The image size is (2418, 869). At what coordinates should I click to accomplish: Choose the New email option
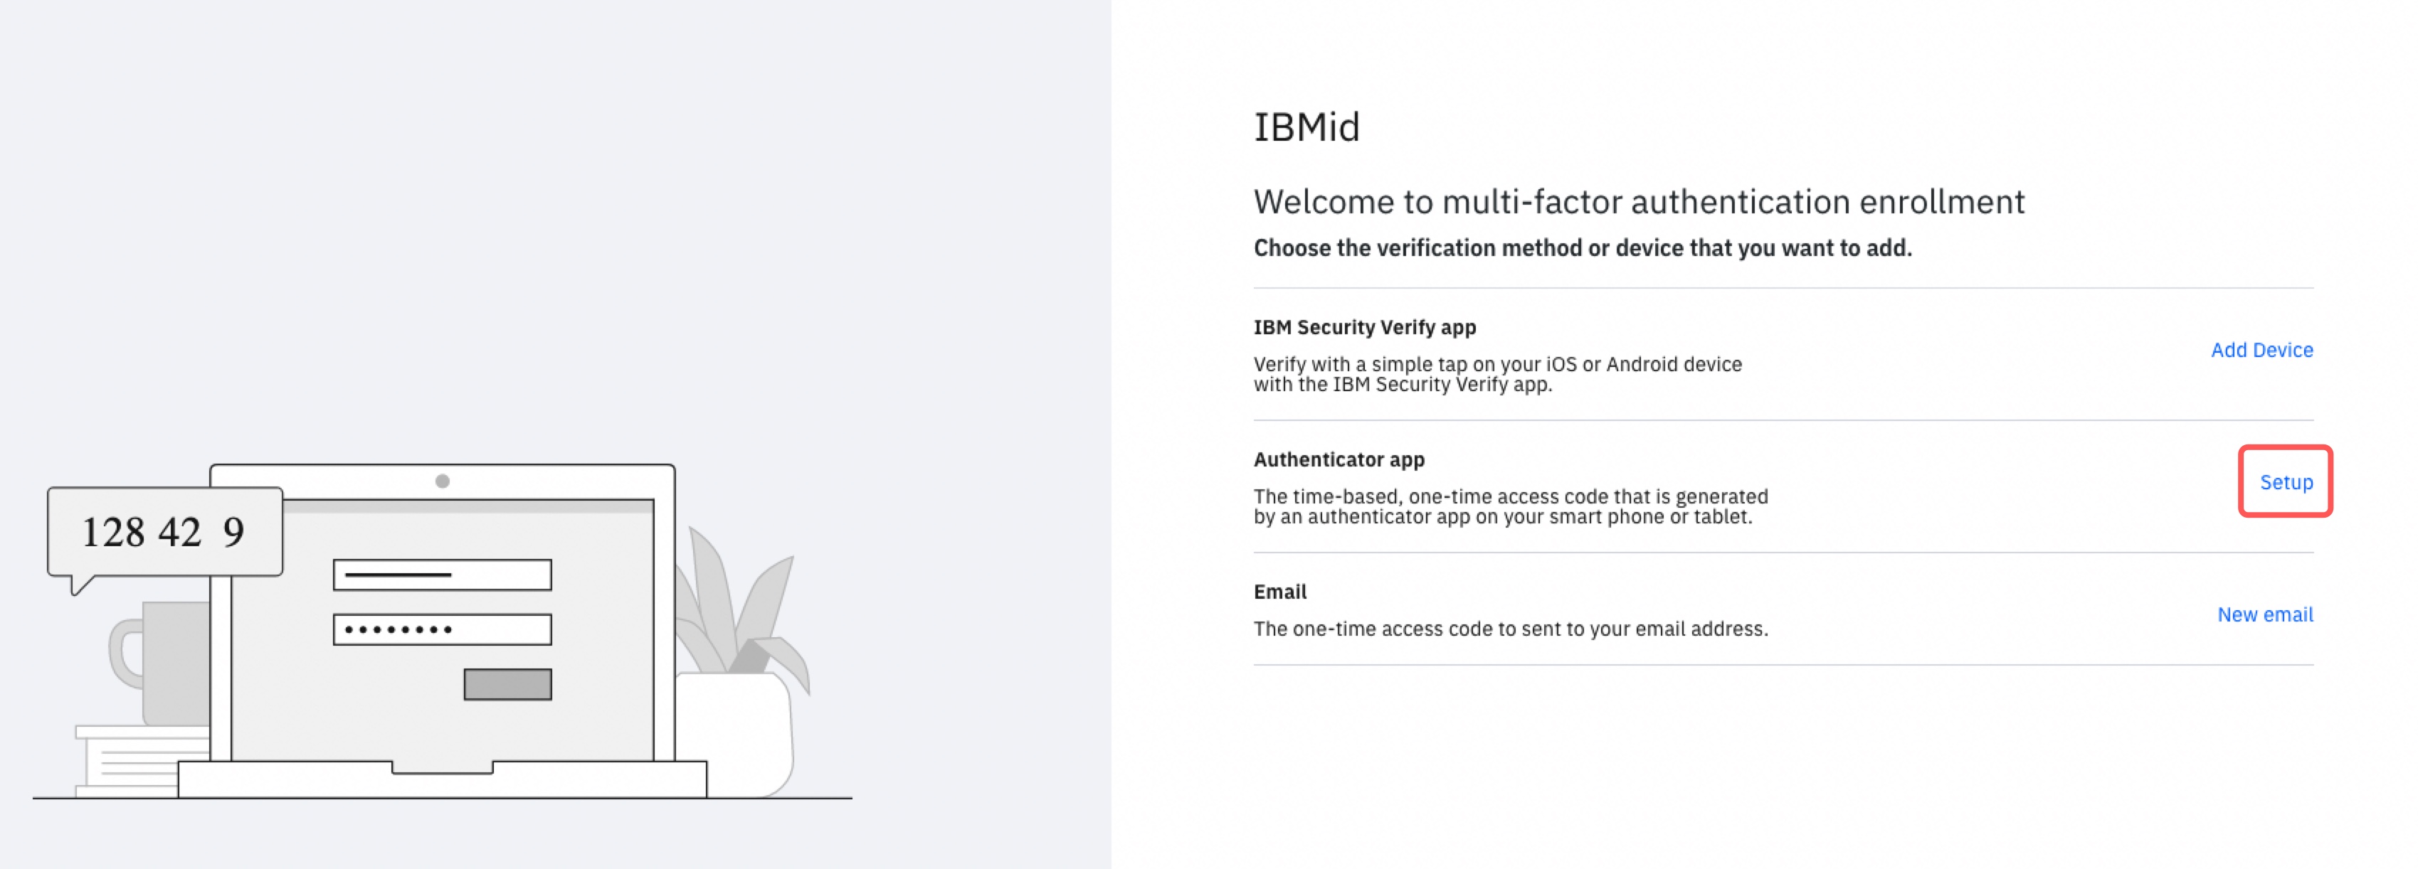point(2264,614)
